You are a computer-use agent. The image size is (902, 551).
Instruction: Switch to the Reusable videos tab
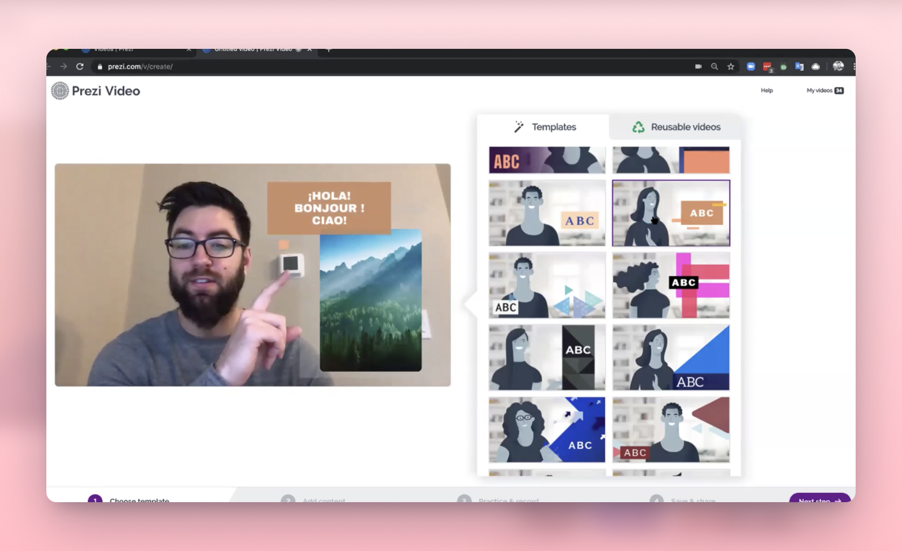[x=685, y=126]
